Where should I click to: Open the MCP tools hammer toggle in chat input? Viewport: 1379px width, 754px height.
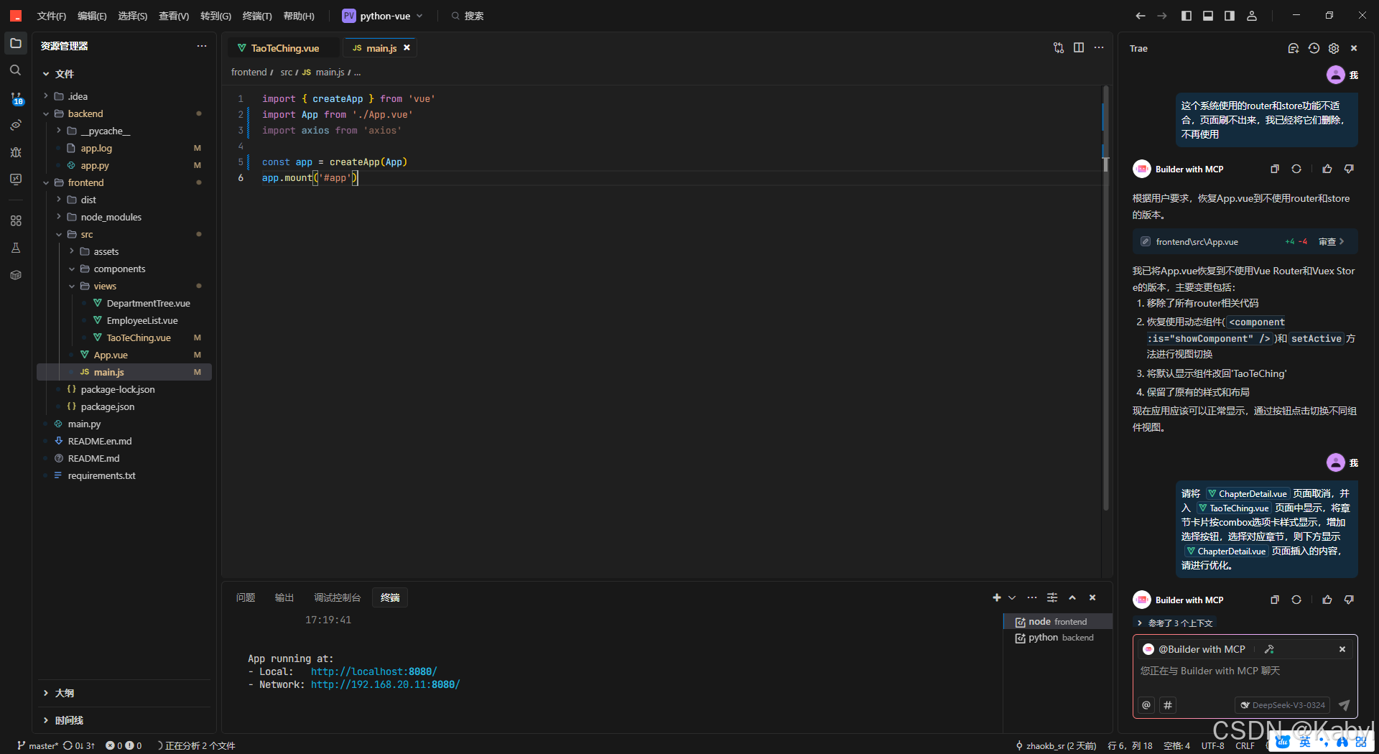(x=1269, y=649)
